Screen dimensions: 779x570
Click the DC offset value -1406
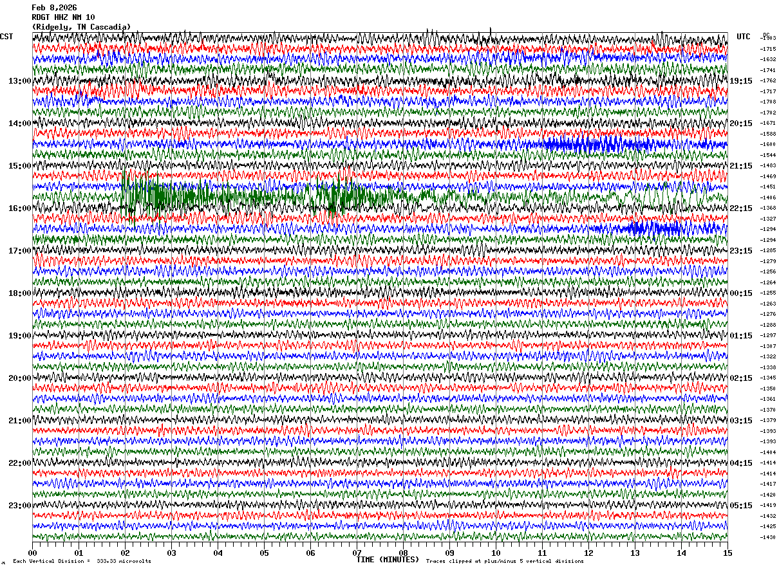(768, 198)
